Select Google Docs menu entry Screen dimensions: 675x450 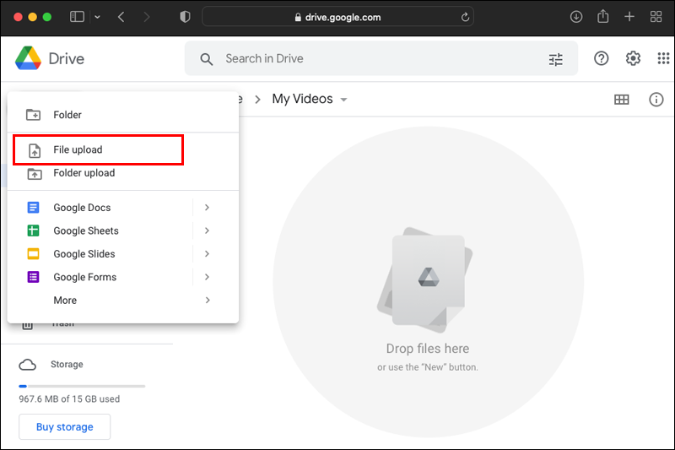123,208
